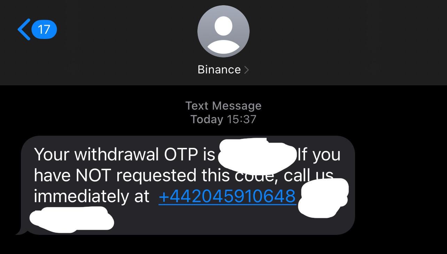Screen dimensions: 447x254
Task: Tap the word NOT in the message
Action: click(x=91, y=175)
